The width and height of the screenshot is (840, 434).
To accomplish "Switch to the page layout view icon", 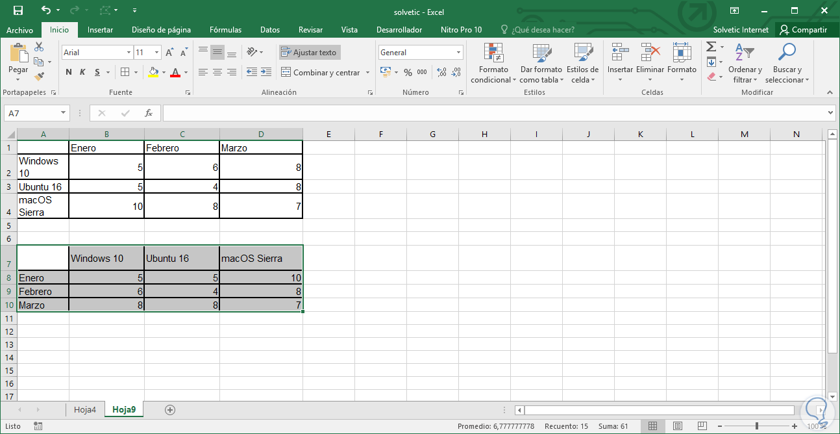I will pos(678,426).
